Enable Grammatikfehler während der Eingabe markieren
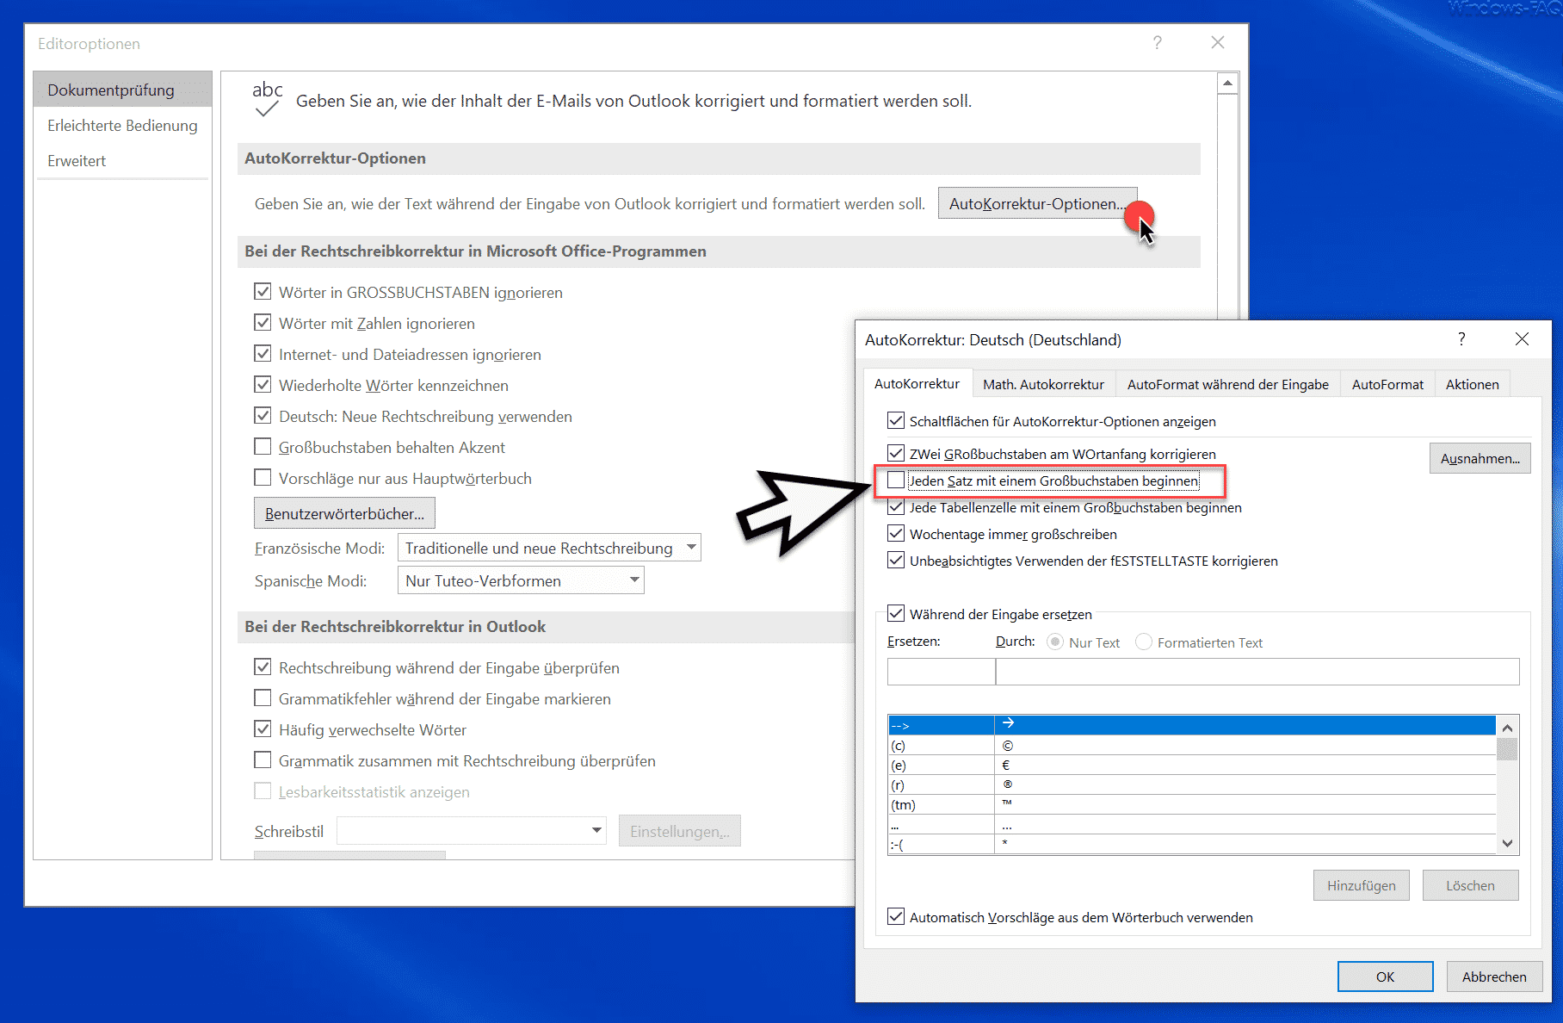 tap(263, 698)
